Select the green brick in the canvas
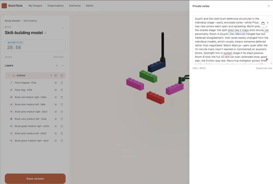The width and height of the screenshot is (273, 184). tap(148, 77)
